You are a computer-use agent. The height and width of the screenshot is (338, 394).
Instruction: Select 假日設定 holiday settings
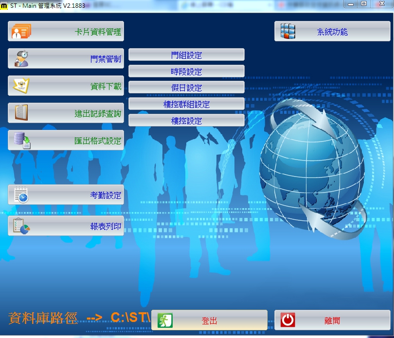(x=186, y=88)
